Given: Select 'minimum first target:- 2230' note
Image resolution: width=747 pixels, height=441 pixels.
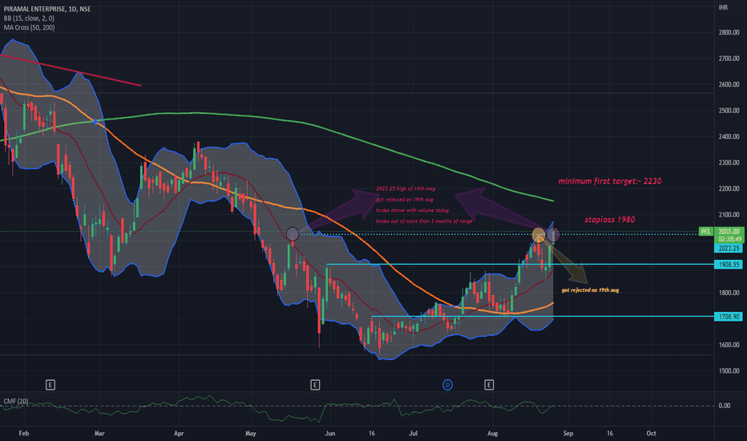Looking at the screenshot, I should [x=610, y=181].
